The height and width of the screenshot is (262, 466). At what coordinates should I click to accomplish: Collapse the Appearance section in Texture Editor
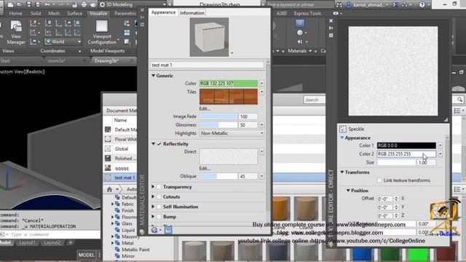342,138
